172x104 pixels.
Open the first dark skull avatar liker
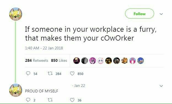pyautogui.click(x=77, y=61)
